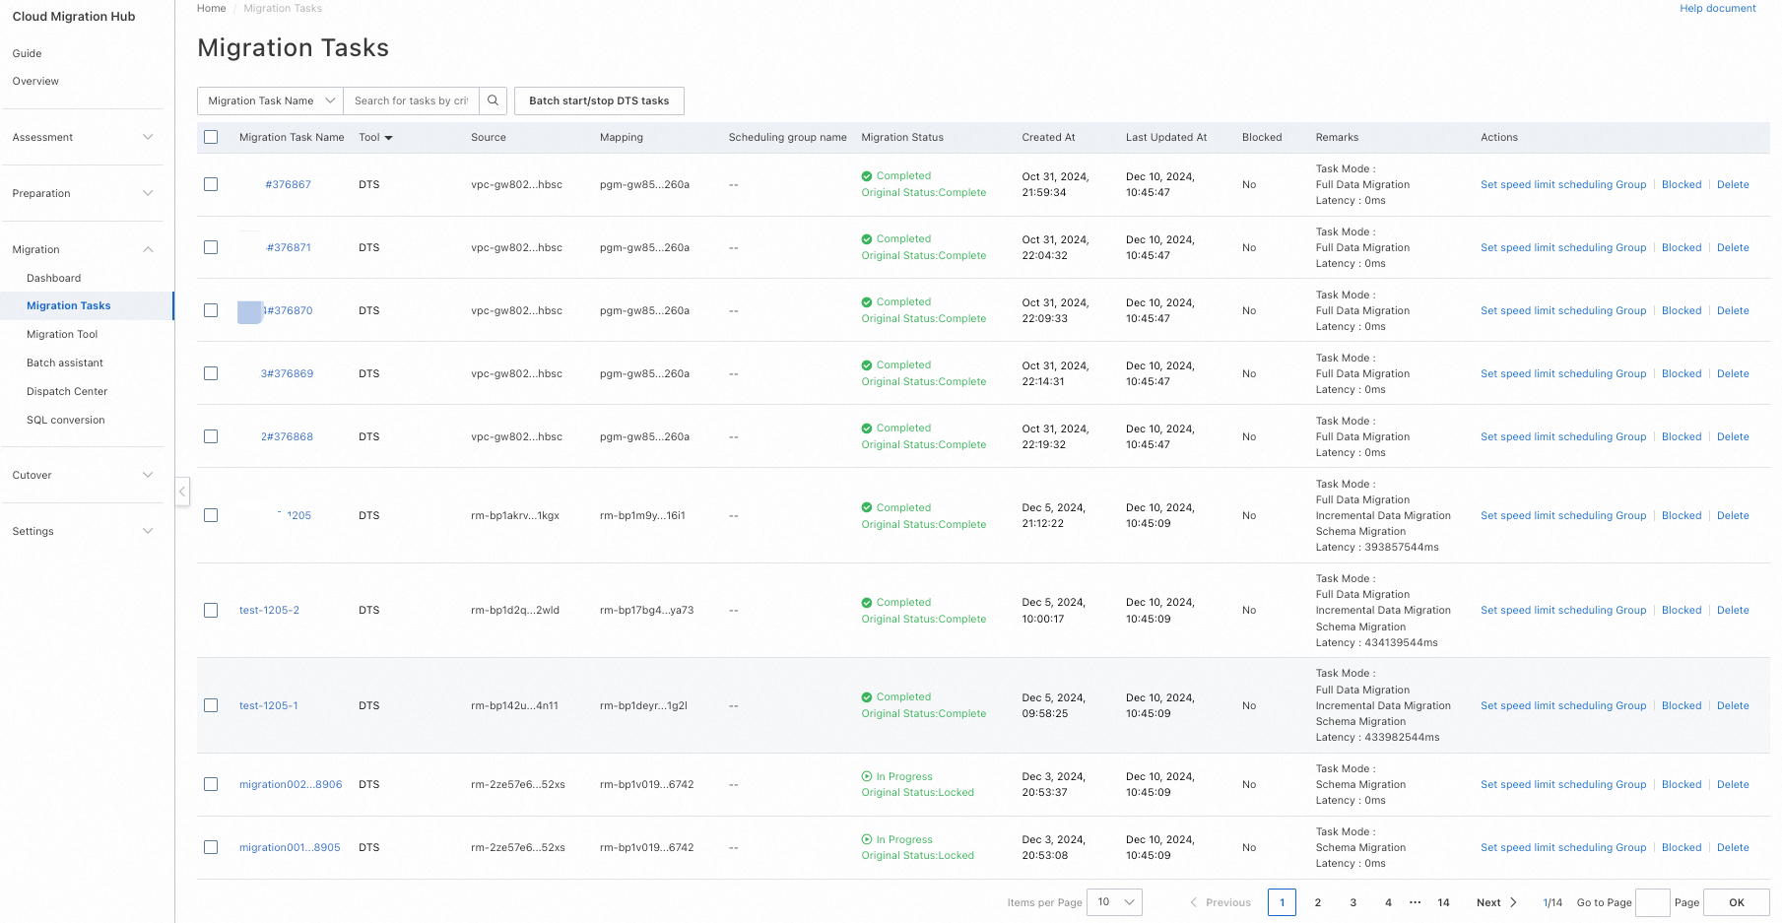
Task: Check the box for task #376867
Action: point(211,184)
